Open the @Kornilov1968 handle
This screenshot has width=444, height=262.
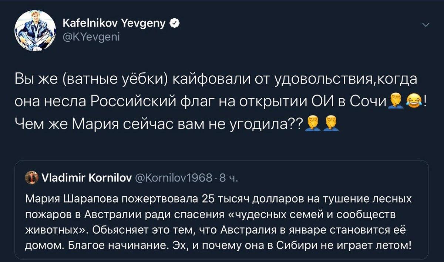tap(172, 179)
